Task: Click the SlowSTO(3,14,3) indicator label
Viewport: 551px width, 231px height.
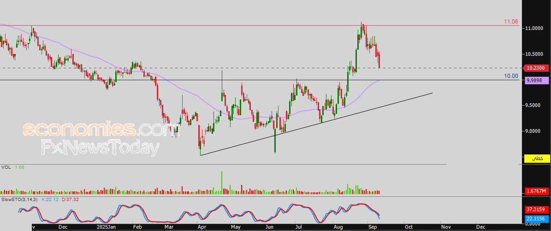Action: pyautogui.click(x=20, y=199)
